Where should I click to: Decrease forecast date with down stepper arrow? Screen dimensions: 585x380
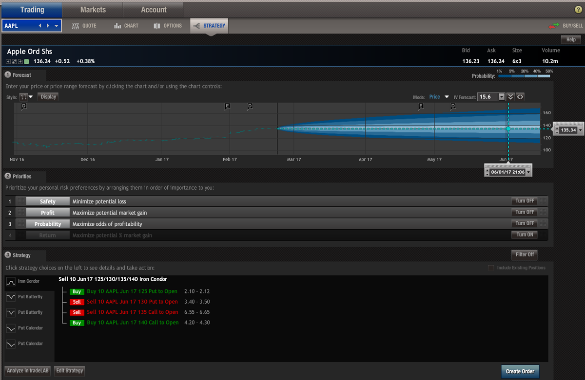[x=487, y=174]
